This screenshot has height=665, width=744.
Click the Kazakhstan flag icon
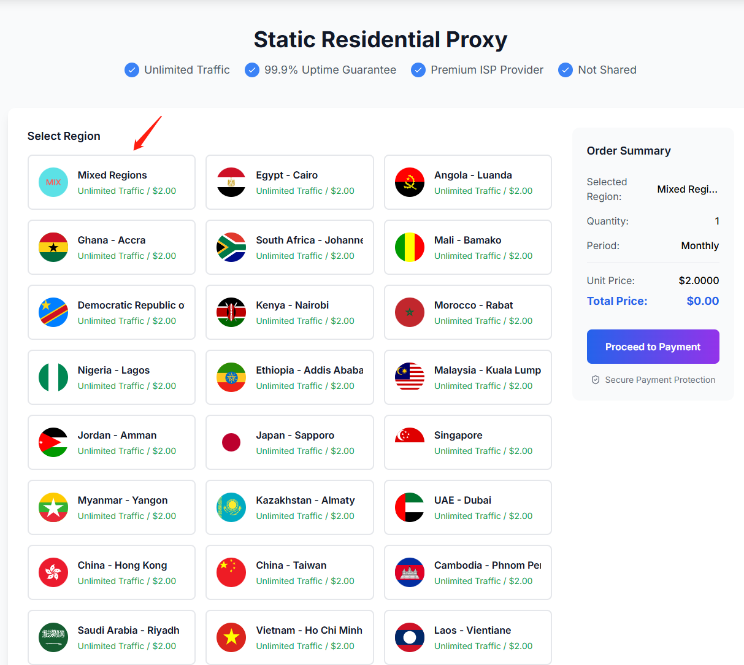tap(231, 507)
